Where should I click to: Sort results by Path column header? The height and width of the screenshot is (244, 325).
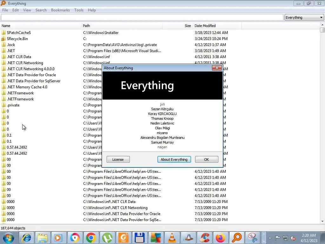point(122,26)
